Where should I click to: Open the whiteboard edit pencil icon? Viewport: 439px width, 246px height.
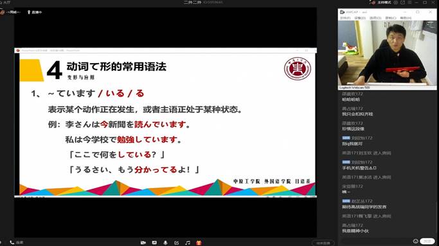pos(176,243)
